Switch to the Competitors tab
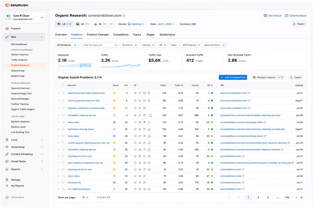313x208 pixels. pos(121,35)
